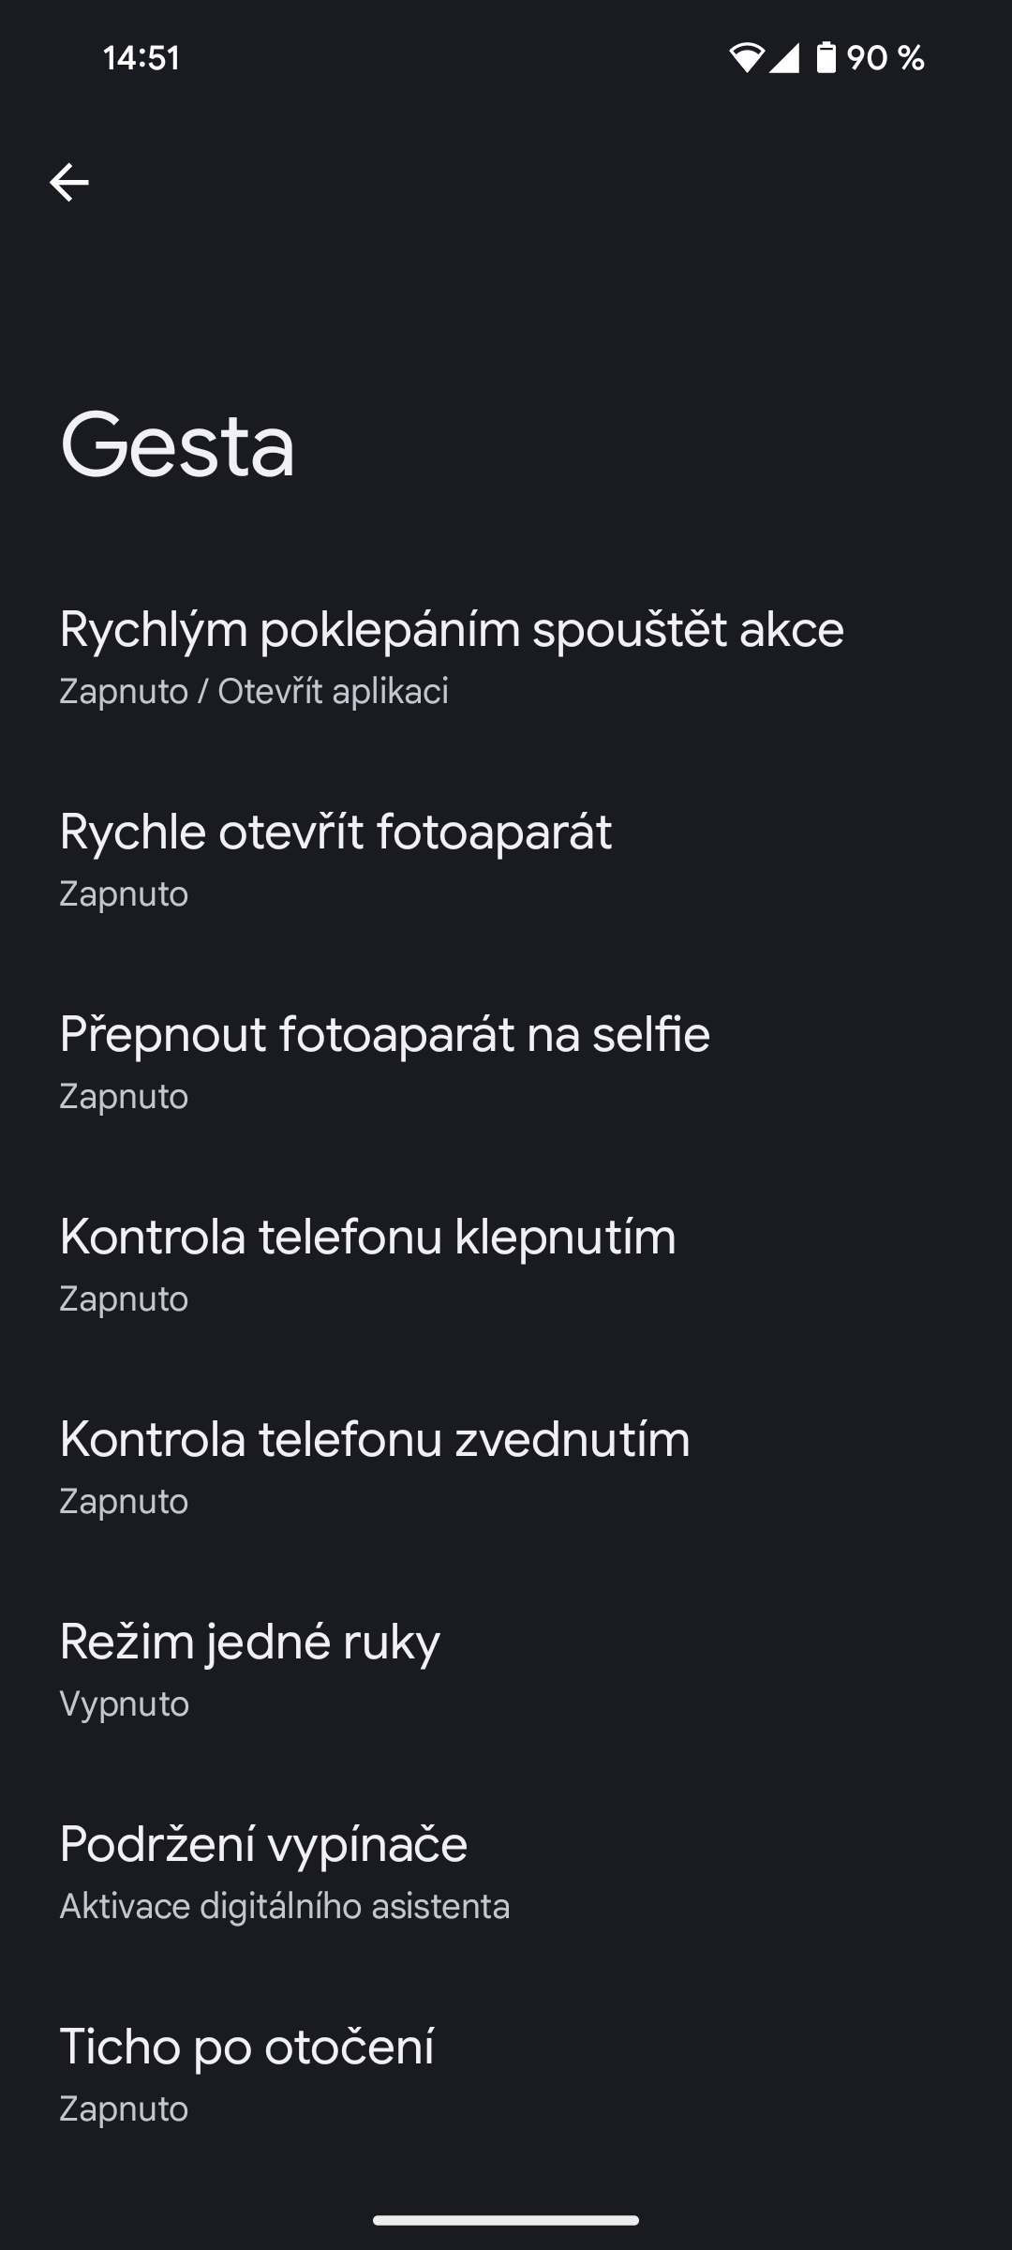The image size is (1012, 2250).
Task: Tap the 14:51 clock in status bar
Action: click(141, 58)
